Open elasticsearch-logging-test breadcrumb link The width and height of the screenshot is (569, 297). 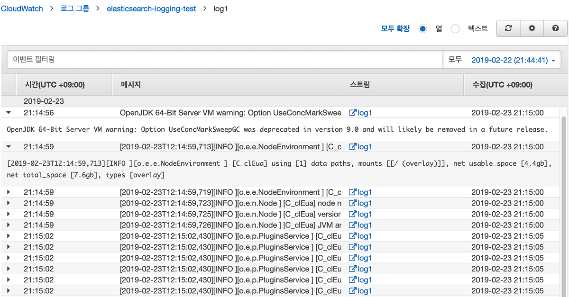(151, 9)
